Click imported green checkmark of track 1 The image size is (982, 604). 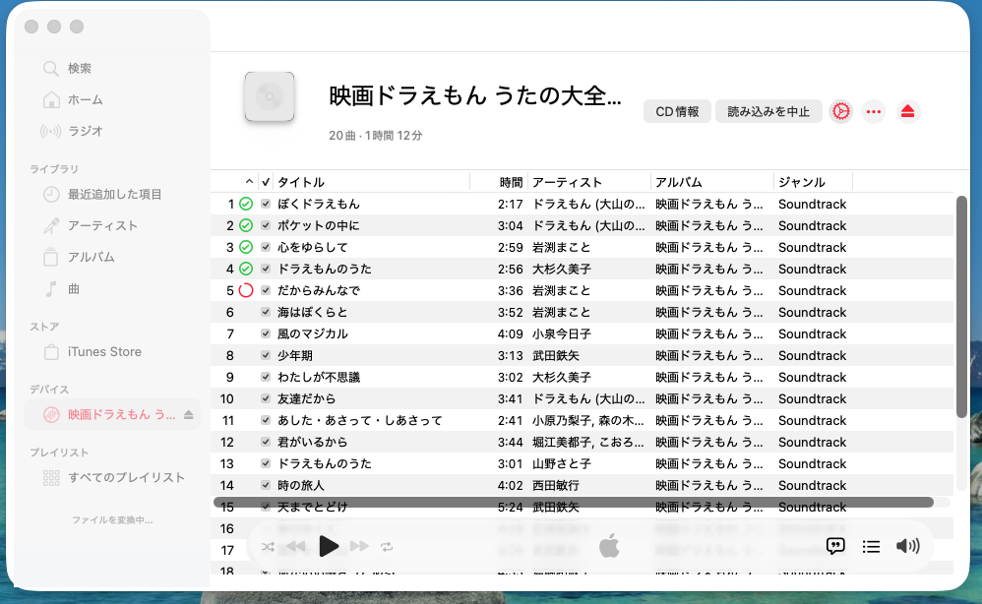pos(246,204)
